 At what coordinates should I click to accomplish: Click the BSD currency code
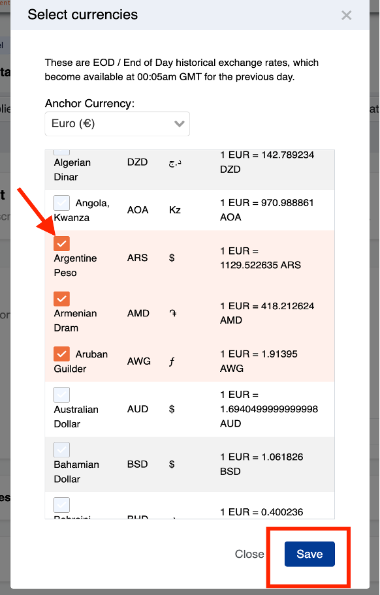tap(137, 464)
